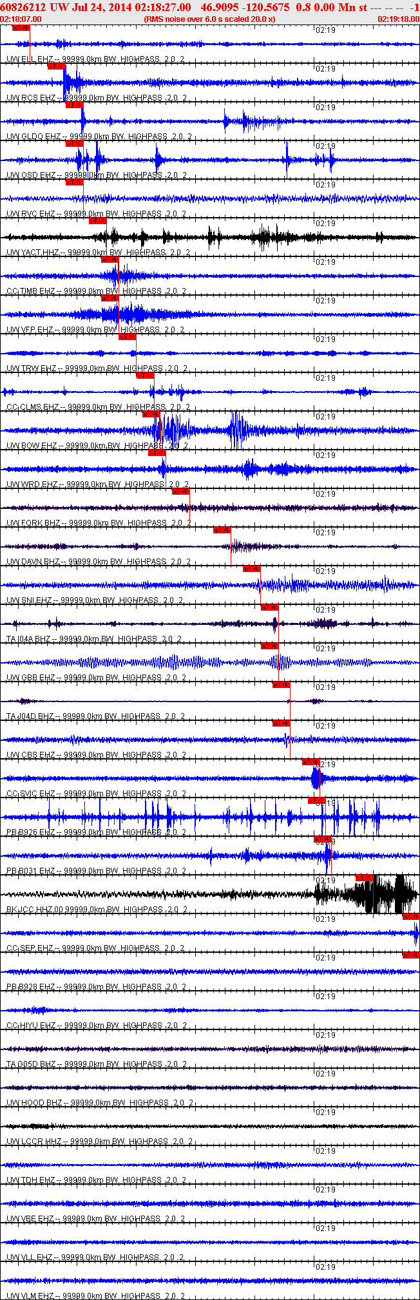Select the red pick marker on the SEP trace
The image size is (420, 1300).
tap(411, 917)
